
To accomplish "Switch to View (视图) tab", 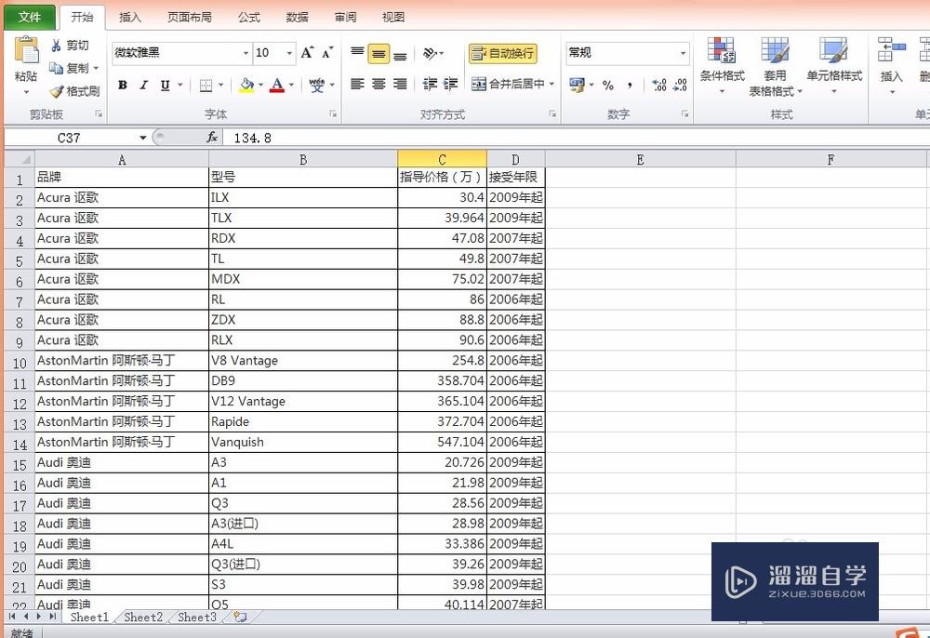I will coord(393,17).
